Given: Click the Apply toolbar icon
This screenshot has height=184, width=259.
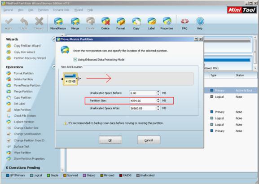Looking at the screenshot, I should 9,24.
